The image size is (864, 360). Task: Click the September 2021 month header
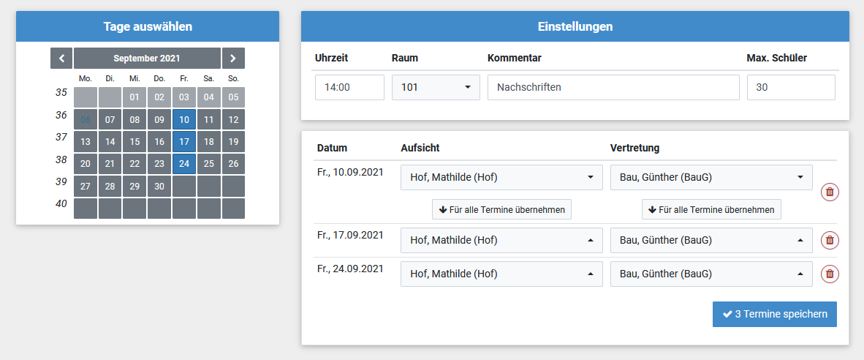(x=147, y=58)
